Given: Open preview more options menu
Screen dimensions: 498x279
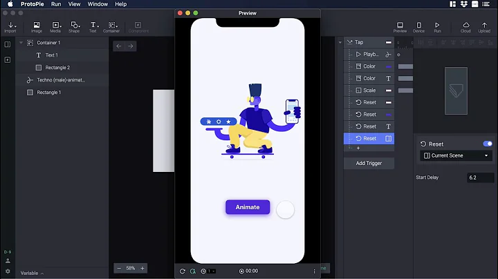Looking at the screenshot, I should 314,271.
